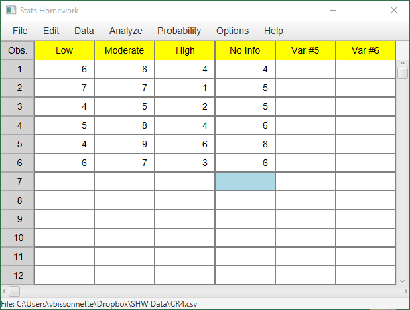Viewport: 410px width, 310px height.
Task: Maximize the Stats Homework window
Action: [x=363, y=11]
